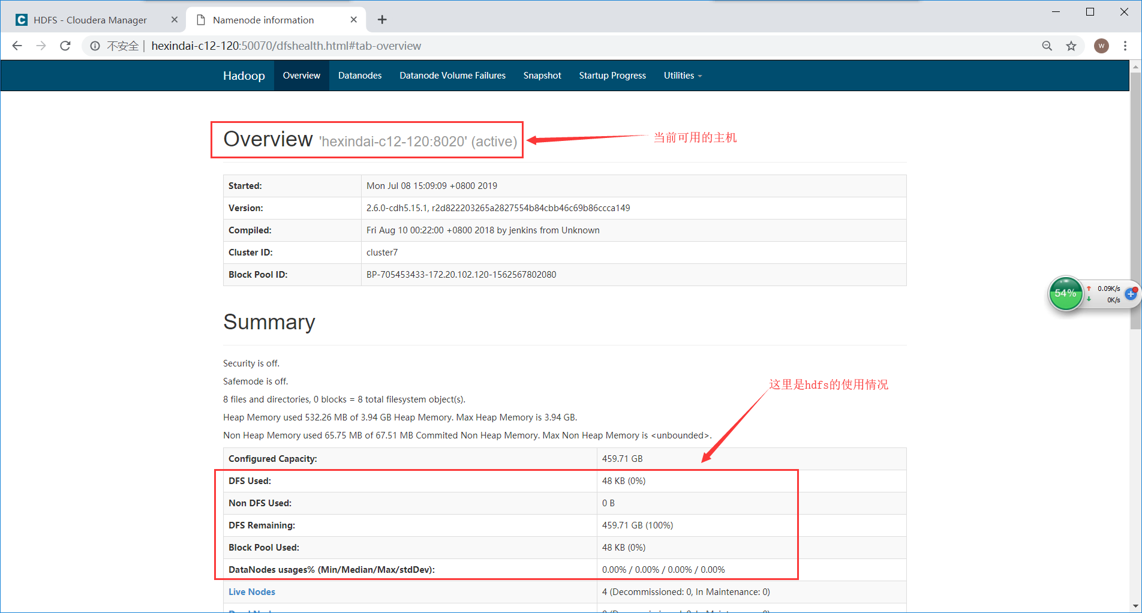Click the Live Nodes count value
The height and width of the screenshot is (613, 1142).
[686, 592]
